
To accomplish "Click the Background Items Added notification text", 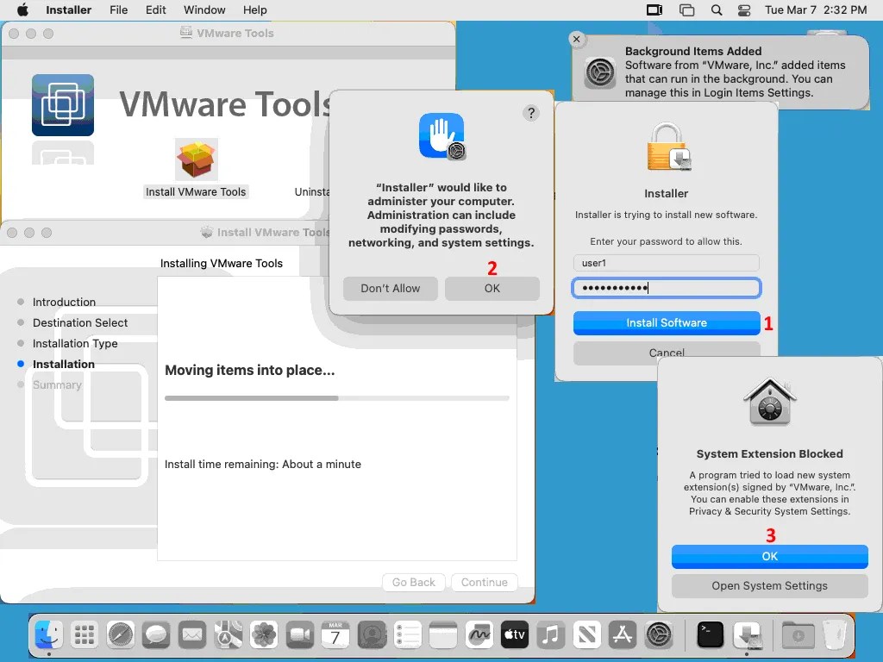I will pos(736,72).
